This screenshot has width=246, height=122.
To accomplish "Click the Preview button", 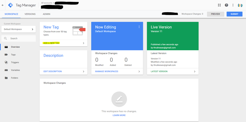I will click(x=215, y=14).
